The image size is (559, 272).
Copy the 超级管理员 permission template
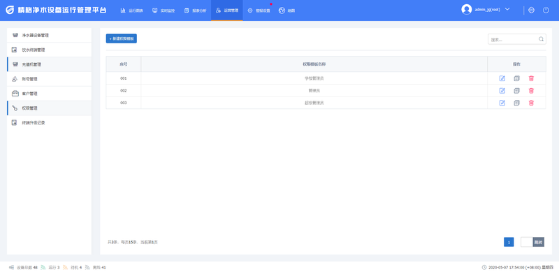coord(516,103)
